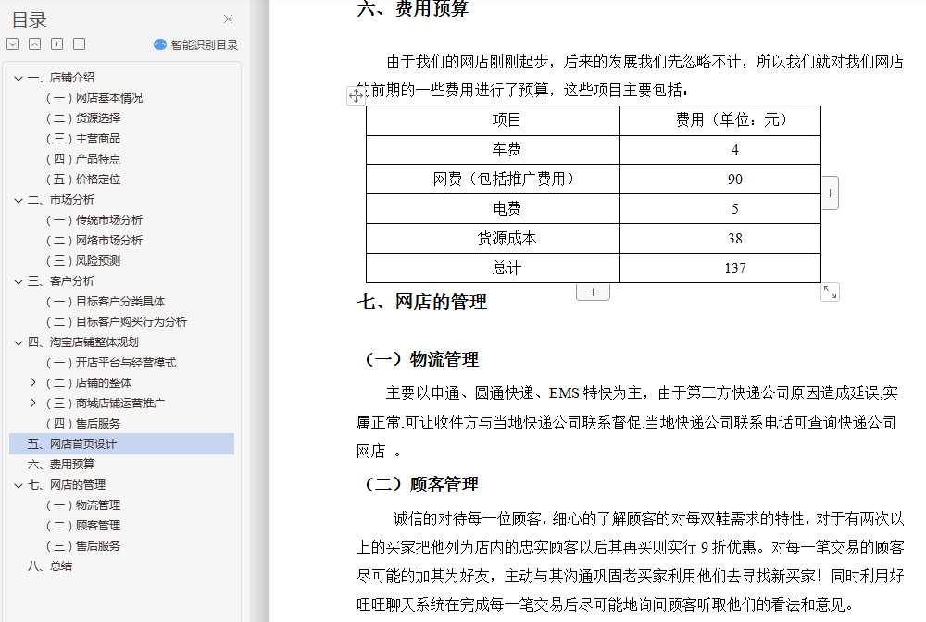Collapse the 三、客户分析 section
This screenshot has width=926, height=622.
[19, 282]
